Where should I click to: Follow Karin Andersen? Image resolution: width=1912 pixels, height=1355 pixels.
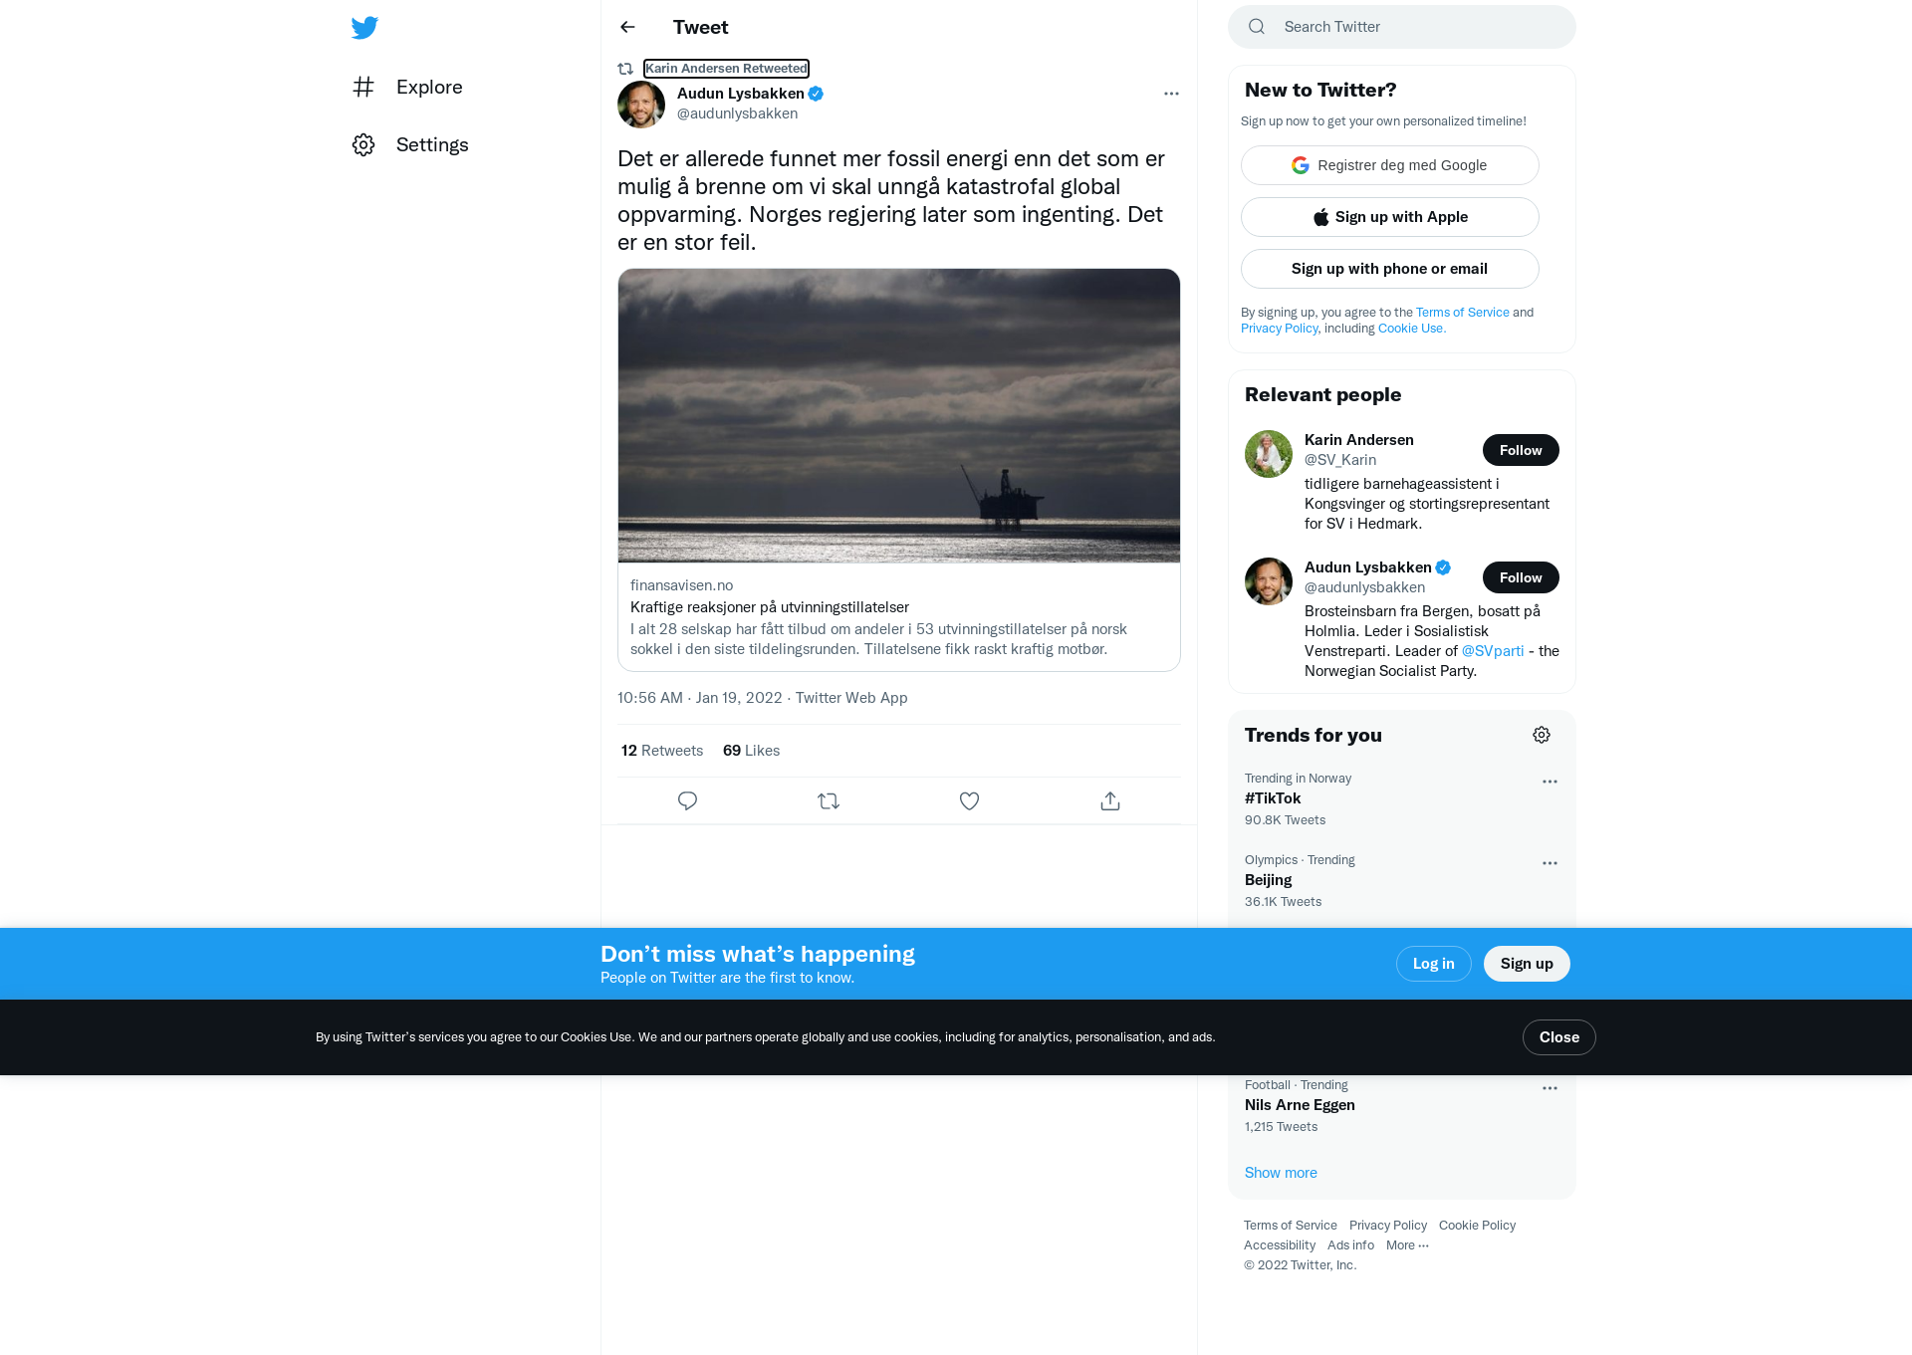[x=1521, y=450]
